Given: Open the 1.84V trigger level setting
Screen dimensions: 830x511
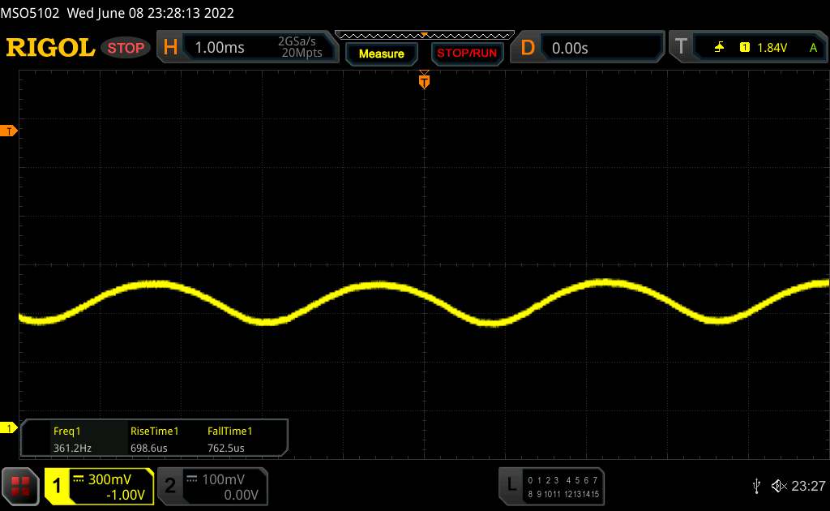Looking at the screenshot, I should pos(772,48).
